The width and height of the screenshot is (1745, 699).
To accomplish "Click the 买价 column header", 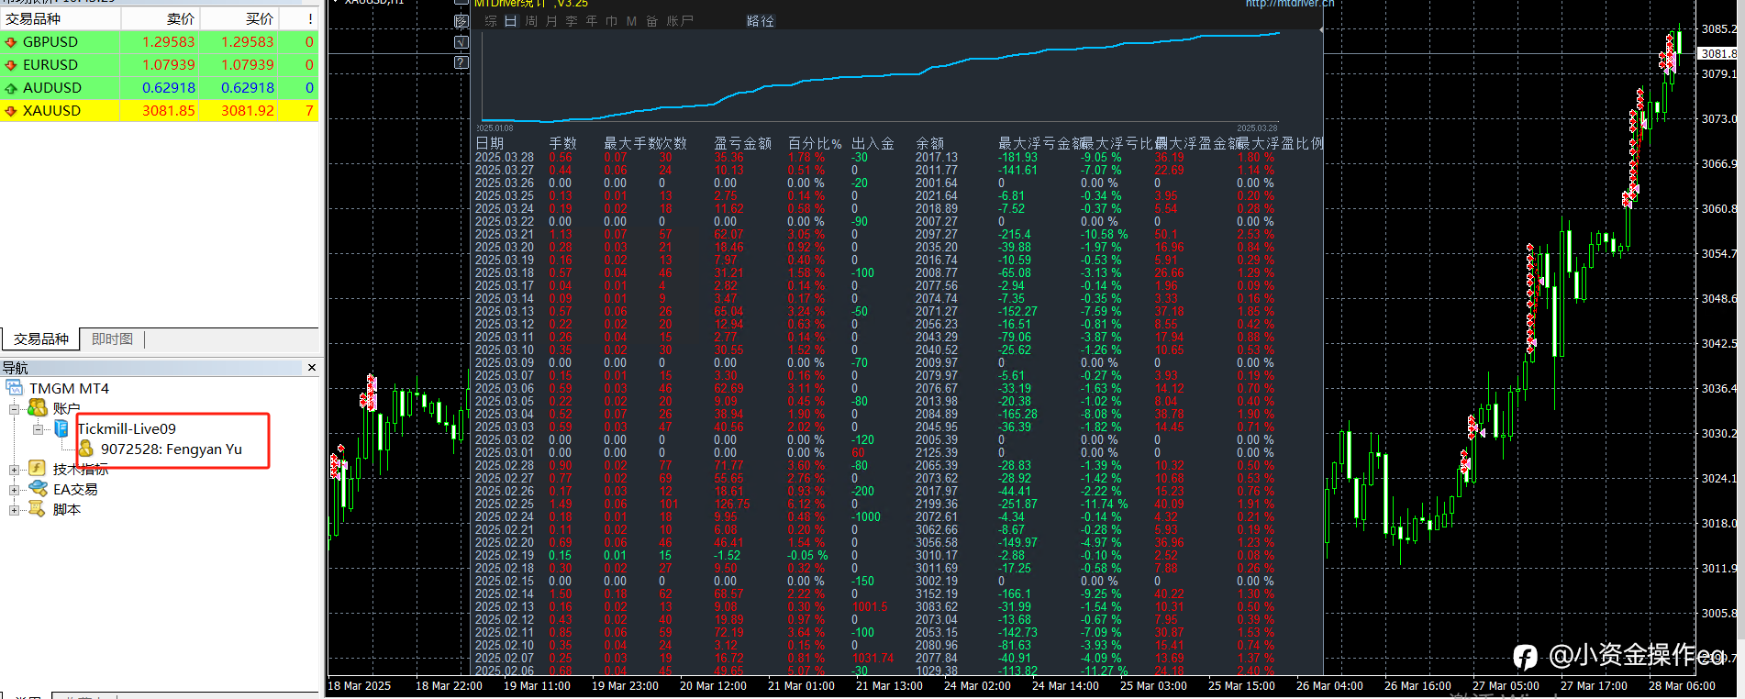I will pyautogui.click(x=239, y=18).
